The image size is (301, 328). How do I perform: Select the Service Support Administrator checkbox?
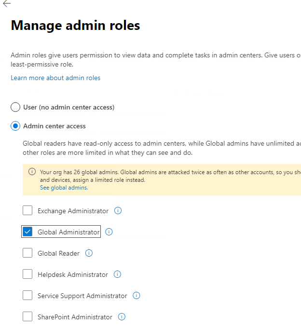[27, 296]
